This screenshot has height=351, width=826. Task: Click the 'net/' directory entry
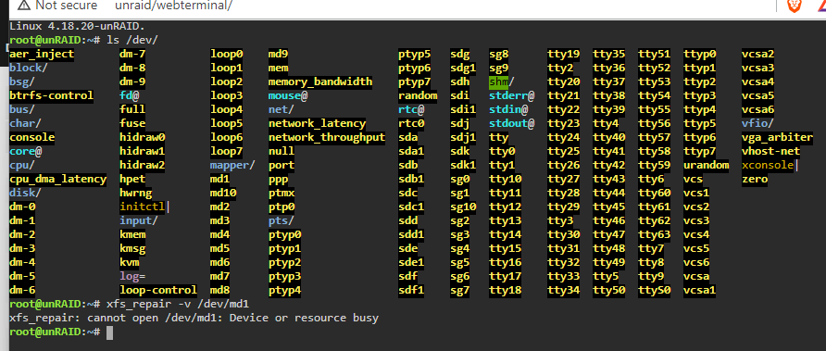tap(282, 109)
